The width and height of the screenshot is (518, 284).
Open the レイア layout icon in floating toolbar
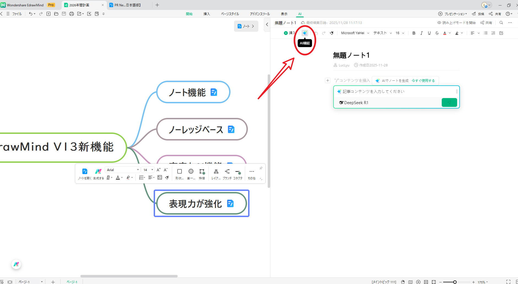pyautogui.click(x=216, y=171)
